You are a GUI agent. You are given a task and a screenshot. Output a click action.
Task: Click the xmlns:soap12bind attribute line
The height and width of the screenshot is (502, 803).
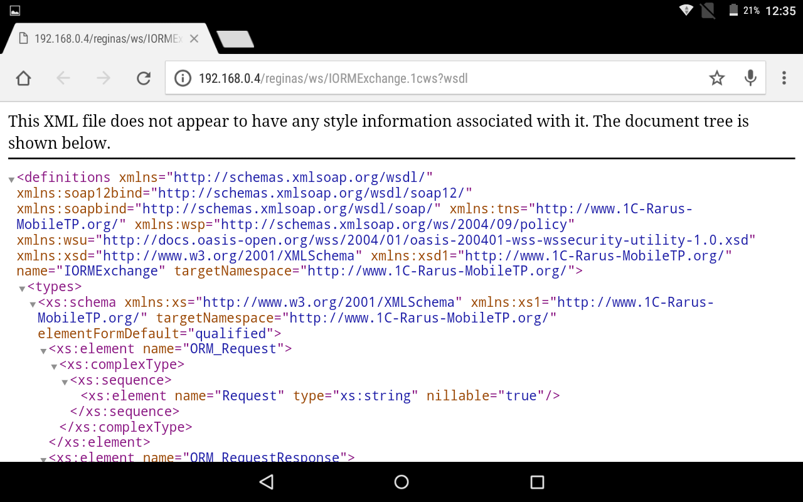tap(244, 193)
